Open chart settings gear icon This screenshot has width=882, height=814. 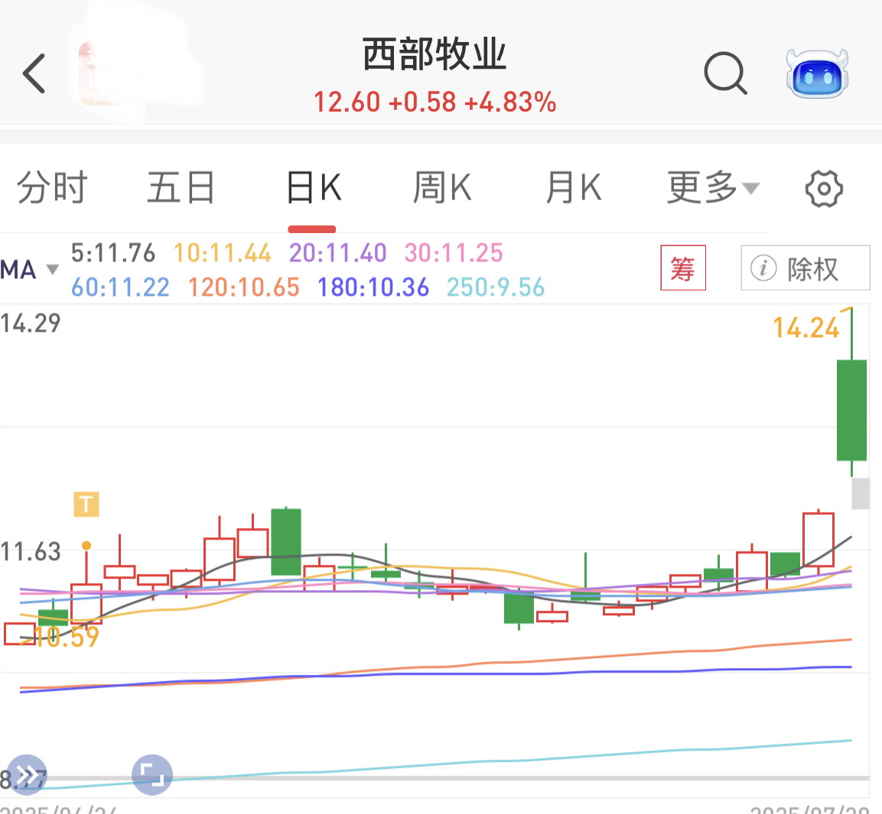(x=824, y=188)
